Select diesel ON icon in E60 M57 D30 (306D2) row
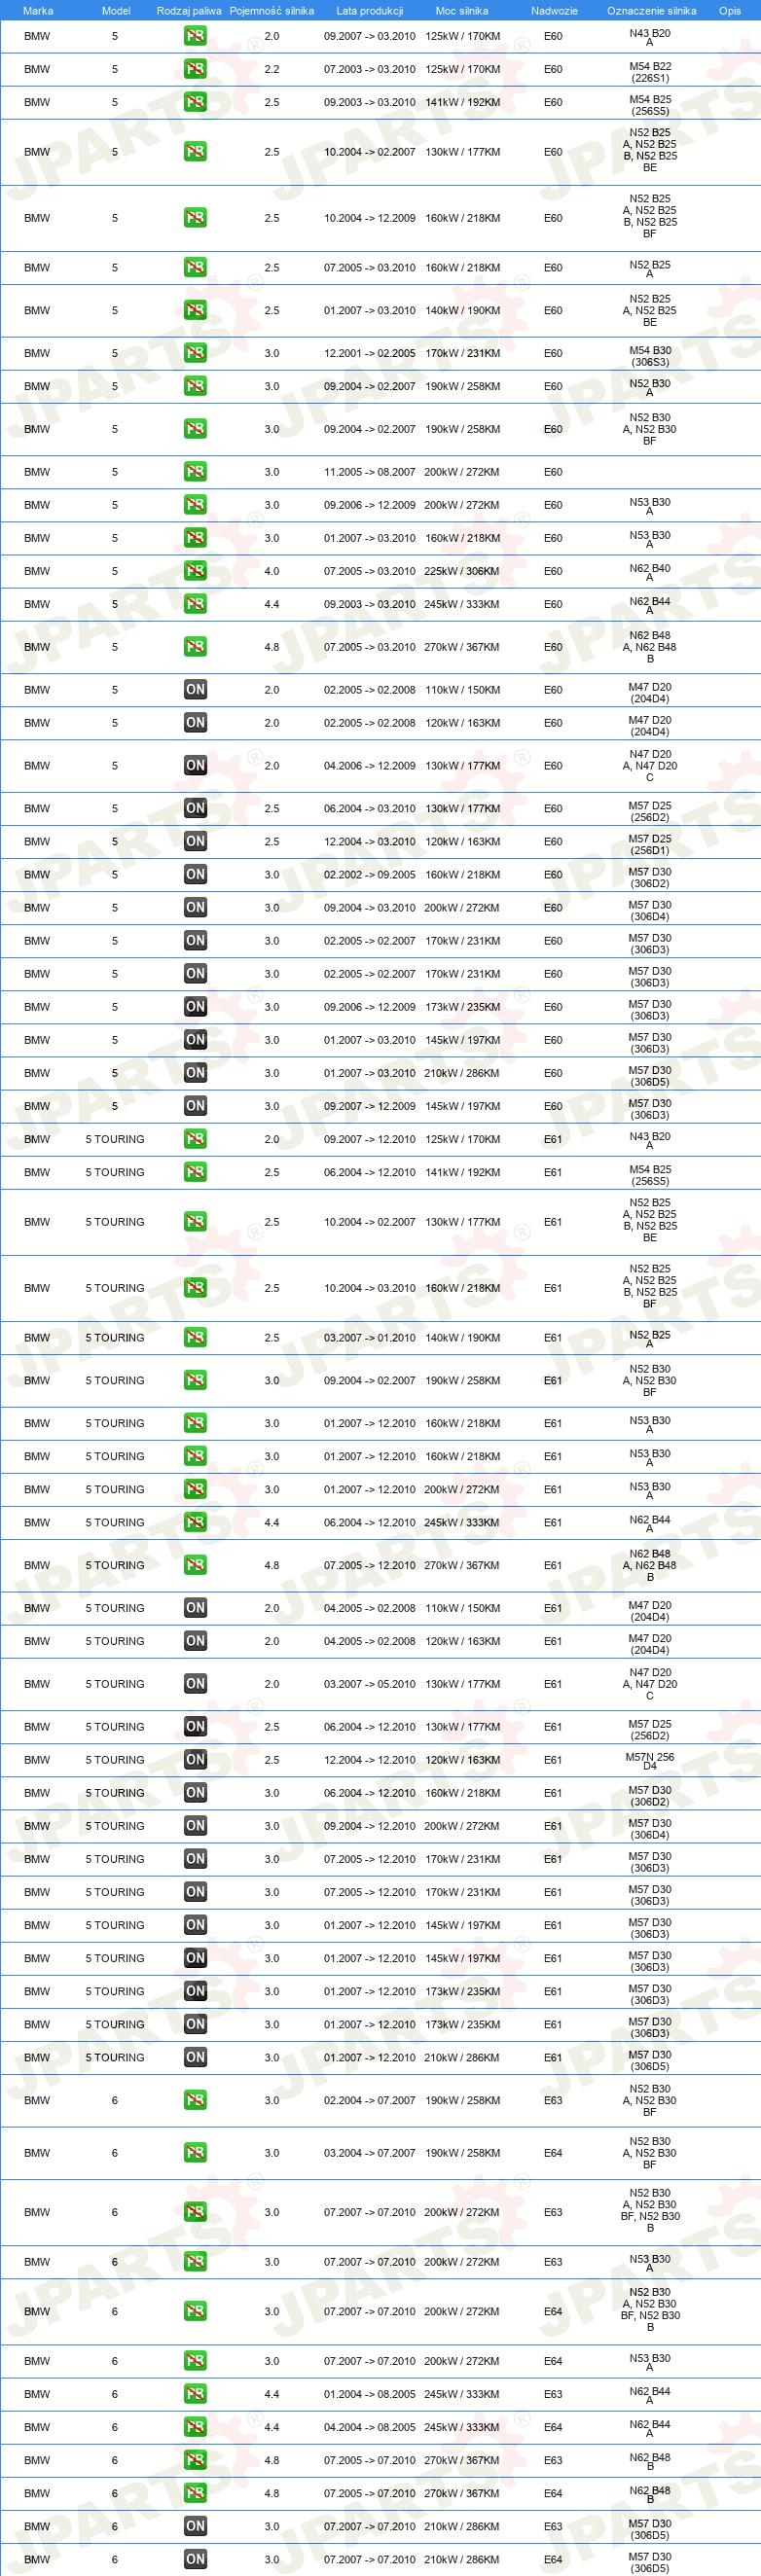Viewport: 761px width, 2576px height. (x=195, y=875)
